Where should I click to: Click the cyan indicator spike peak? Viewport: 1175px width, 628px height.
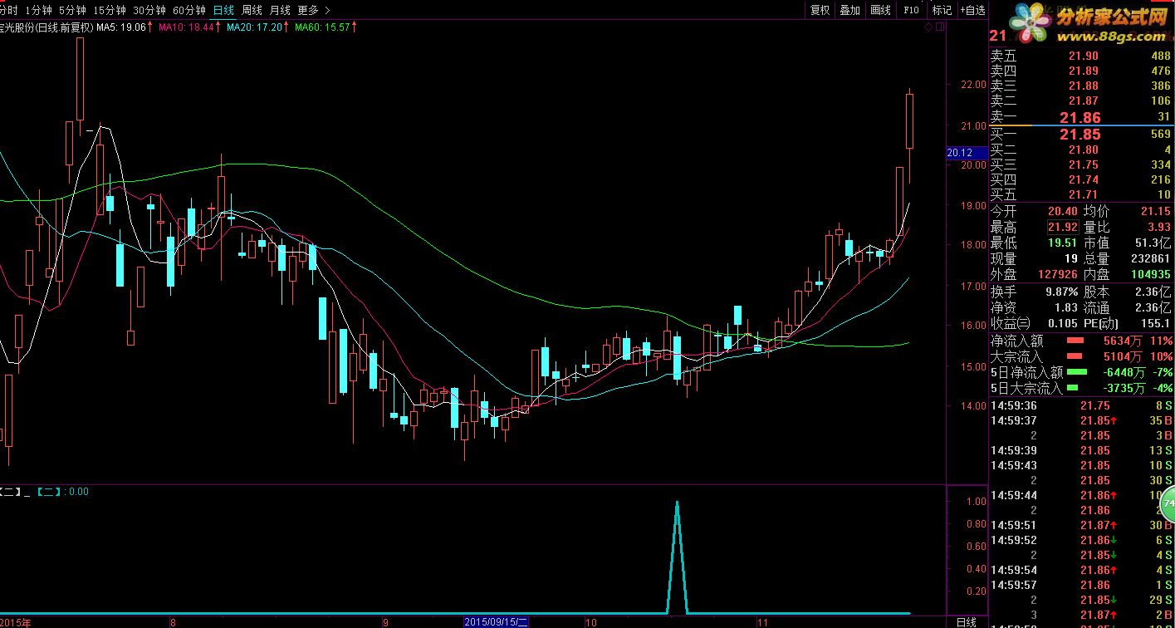pyautogui.click(x=677, y=502)
